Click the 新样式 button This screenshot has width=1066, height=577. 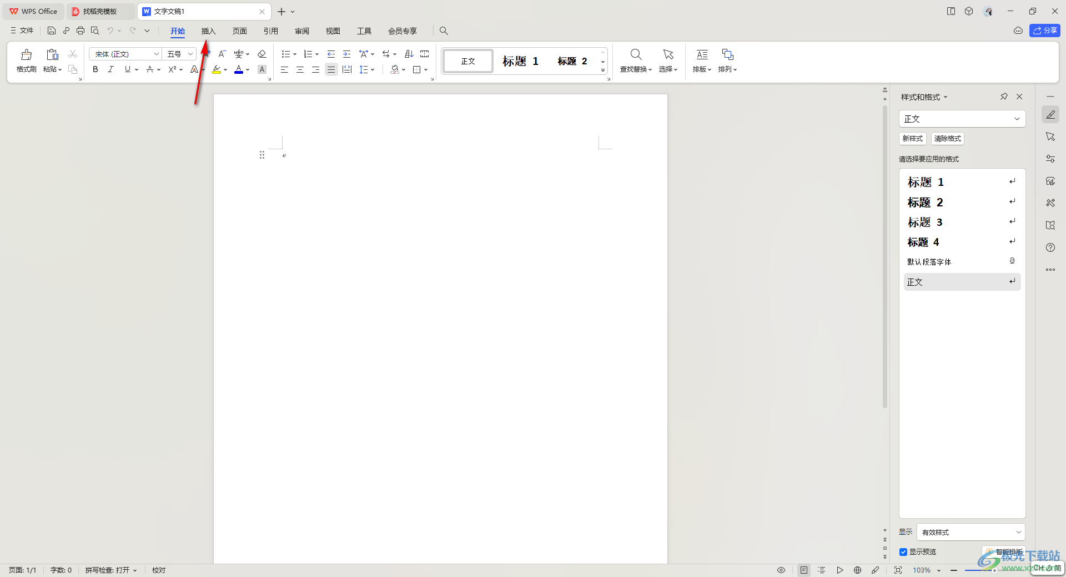912,139
